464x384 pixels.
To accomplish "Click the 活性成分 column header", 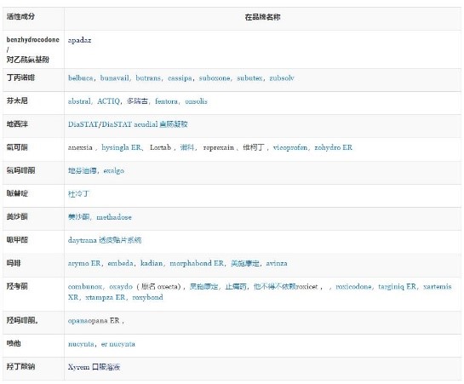I will click(x=20, y=16).
